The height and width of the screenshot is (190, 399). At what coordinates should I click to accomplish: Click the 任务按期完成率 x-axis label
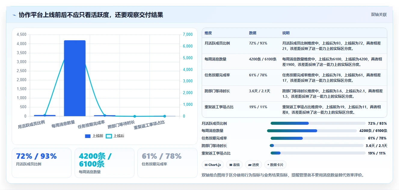tap(91, 124)
